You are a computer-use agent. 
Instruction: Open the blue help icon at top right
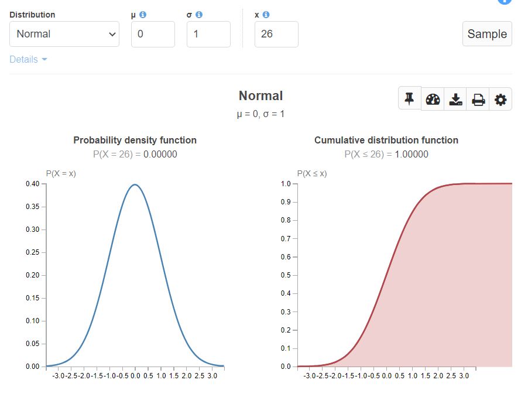point(505,2)
